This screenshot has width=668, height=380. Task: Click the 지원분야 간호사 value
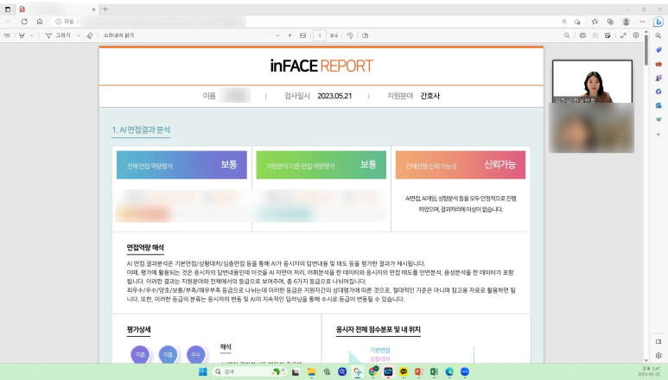click(x=429, y=96)
